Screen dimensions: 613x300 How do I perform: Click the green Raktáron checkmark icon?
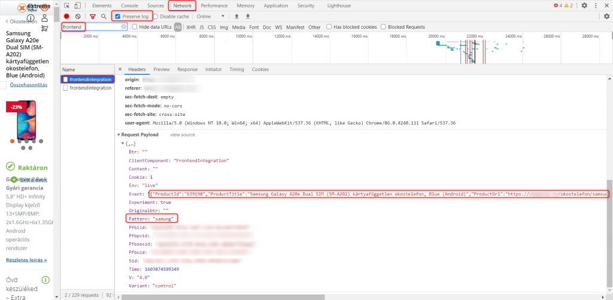11,167
